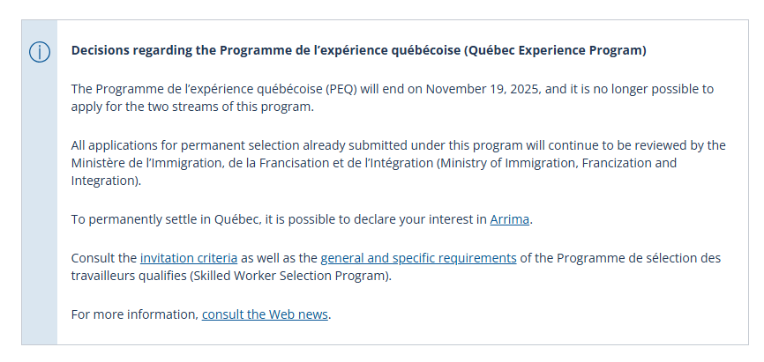The image size is (764, 362).
Task: Click the words Consult the before invitation criteria
Action: 103,258
